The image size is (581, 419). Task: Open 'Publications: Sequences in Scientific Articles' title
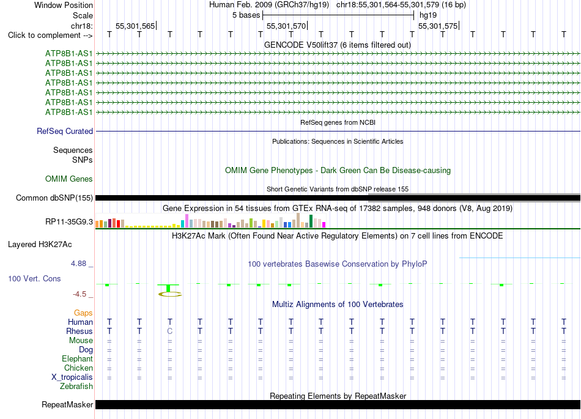pyautogui.click(x=338, y=141)
